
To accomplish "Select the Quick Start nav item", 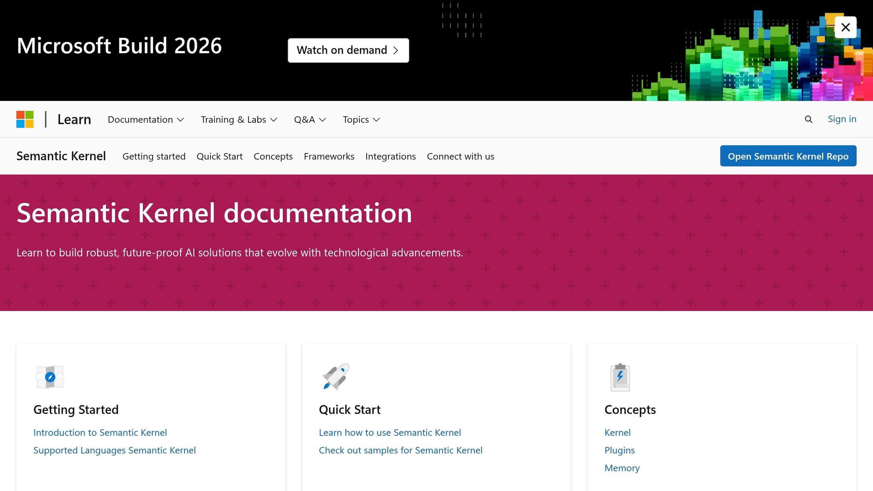I will [x=220, y=156].
